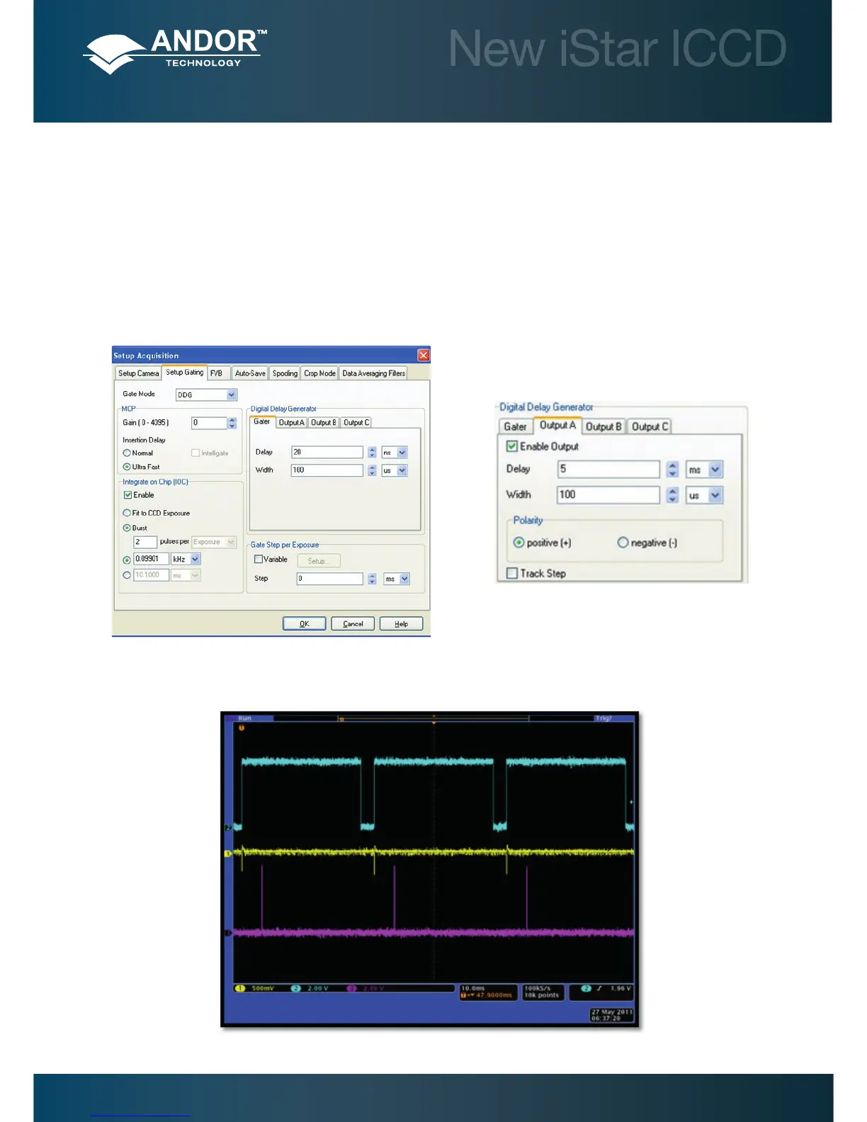The image size is (867, 1122).
Task: Open the kHz burst frequency unit dropdown
Action: coord(186,559)
